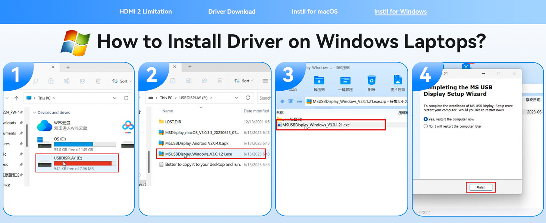Click the Name column header in panel 2
This screenshot has width=546, height=223.
[167, 111]
